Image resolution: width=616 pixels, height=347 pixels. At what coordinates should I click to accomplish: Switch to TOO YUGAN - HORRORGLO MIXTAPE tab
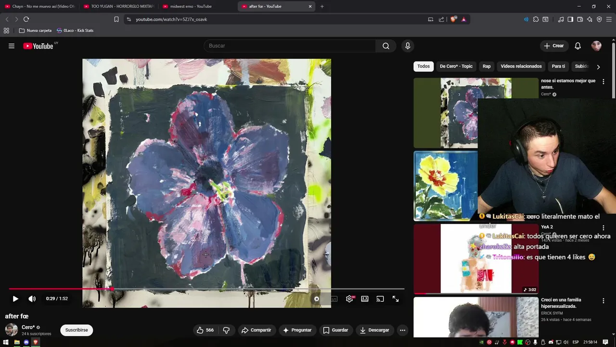(118, 6)
